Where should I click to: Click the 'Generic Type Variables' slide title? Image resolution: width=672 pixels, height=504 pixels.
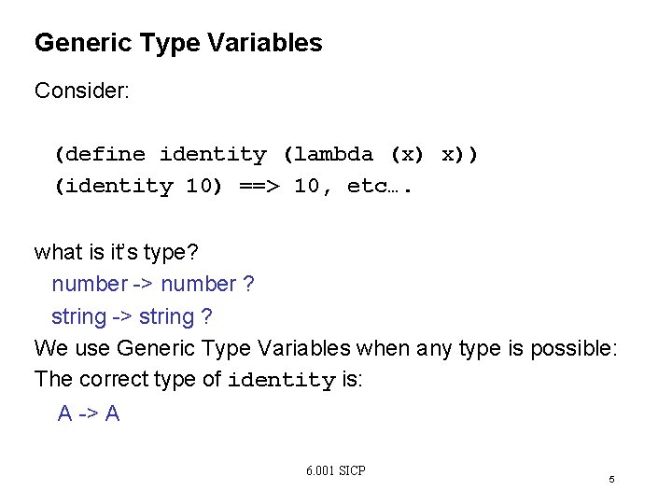click(x=178, y=43)
